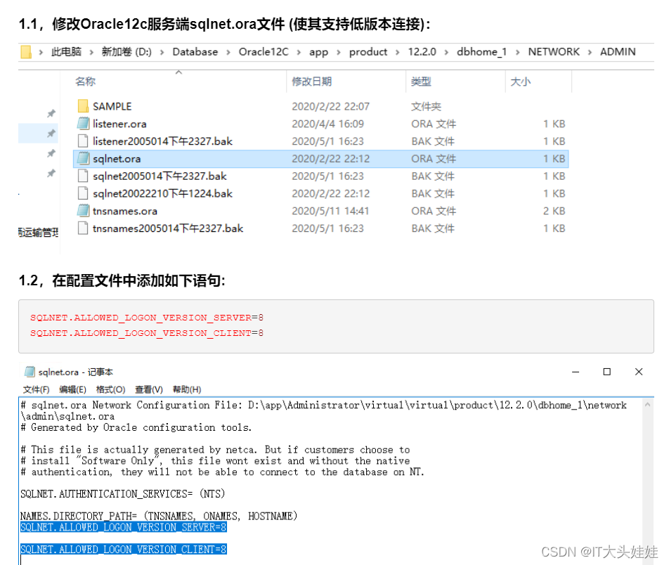Select the listener.ora file name
The width and height of the screenshot is (669, 565).
pyautogui.click(x=119, y=124)
